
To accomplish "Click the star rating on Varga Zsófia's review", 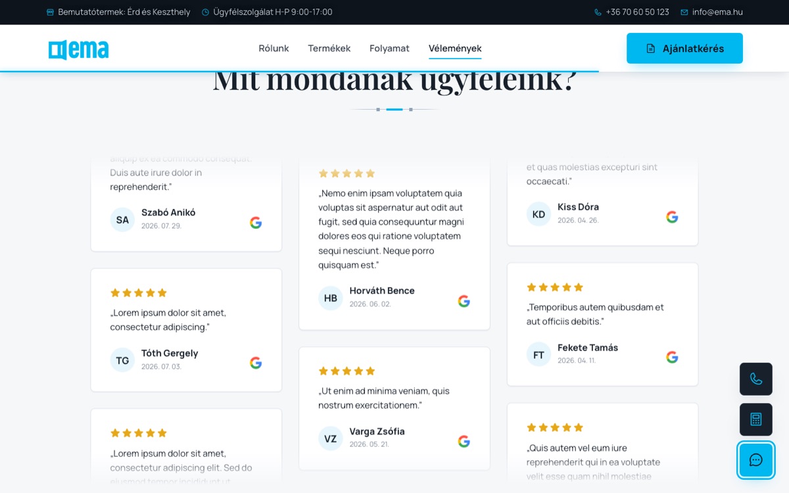I will click(x=347, y=371).
